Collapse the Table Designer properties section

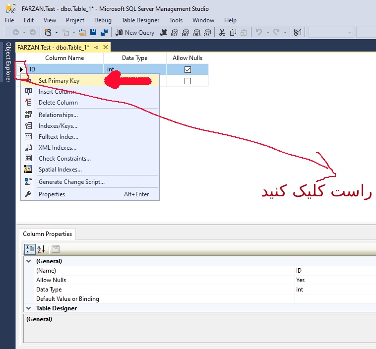tap(27, 308)
